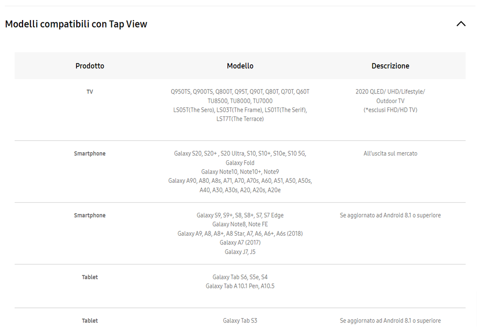The width and height of the screenshot is (477, 335).
Task: Click Tablet cell beside Galaxy Tab S6
Action: click(90, 277)
